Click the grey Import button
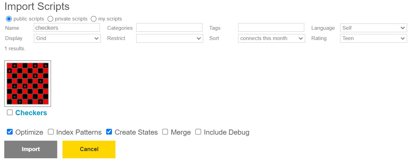This screenshot has height=162, width=410. 31,149
